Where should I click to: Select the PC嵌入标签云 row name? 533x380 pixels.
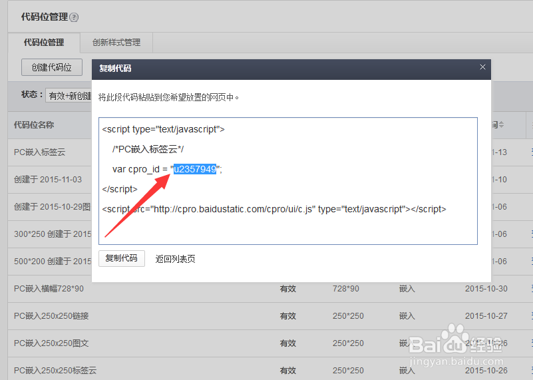pos(39,152)
